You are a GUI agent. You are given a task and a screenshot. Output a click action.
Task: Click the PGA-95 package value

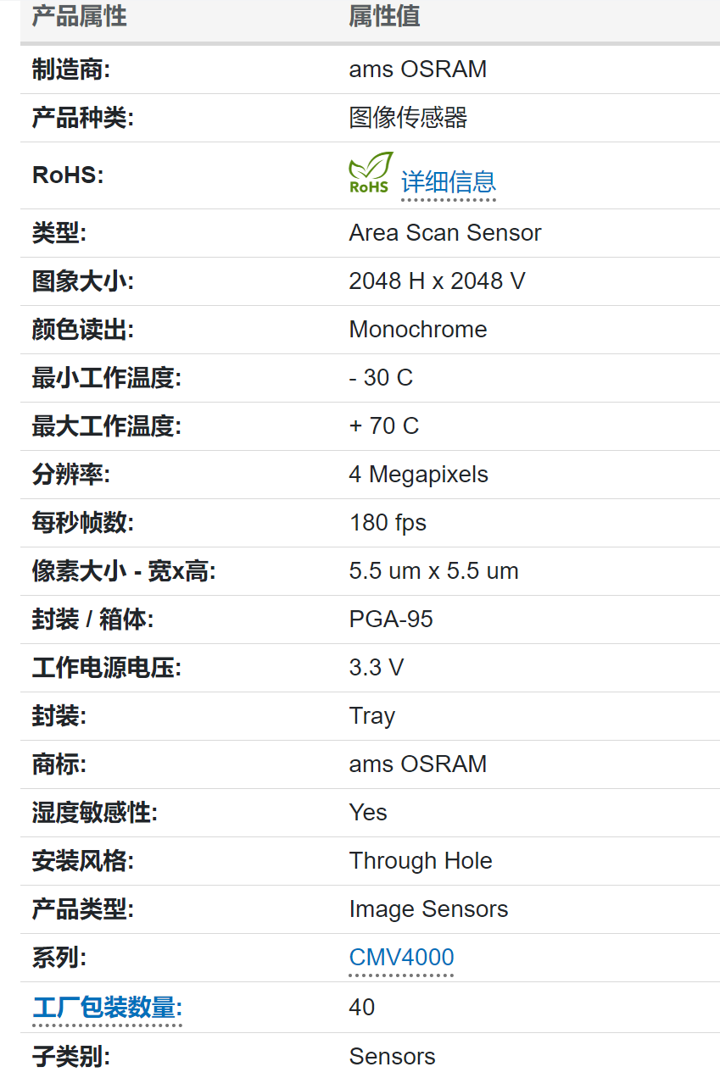391,620
